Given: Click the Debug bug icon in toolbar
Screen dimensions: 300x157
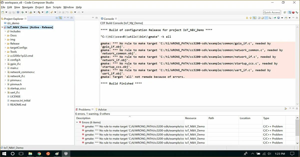Looking at the screenshot, I should [22, 12].
